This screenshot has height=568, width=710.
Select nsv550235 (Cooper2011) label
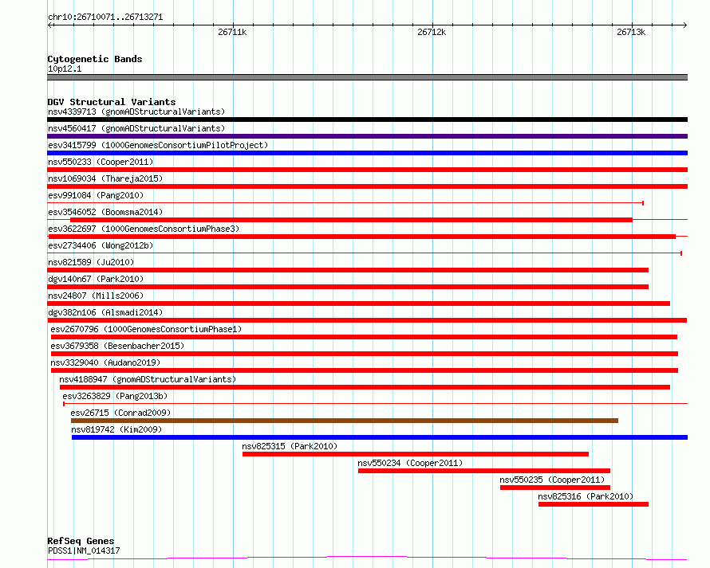(x=552, y=480)
